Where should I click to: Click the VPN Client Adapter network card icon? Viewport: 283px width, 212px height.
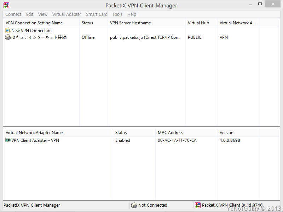(x=7, y=140)
